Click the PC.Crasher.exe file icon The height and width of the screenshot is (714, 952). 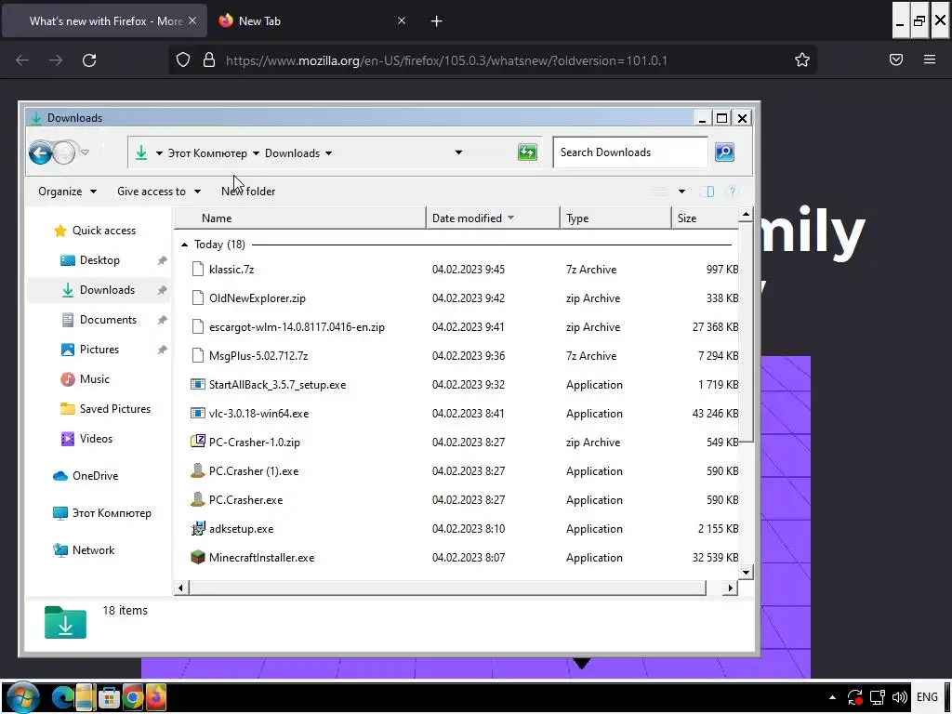click(x=197, y=499)
